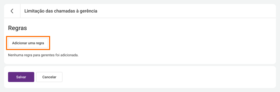Click the purple Salvar button
280x92 pixels.
tap(21, 77)
